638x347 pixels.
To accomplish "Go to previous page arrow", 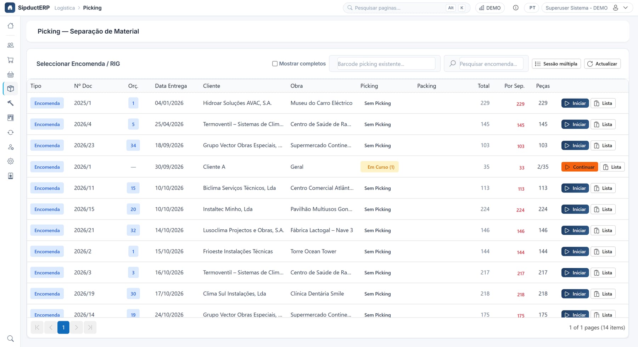I will coord(50,328).
